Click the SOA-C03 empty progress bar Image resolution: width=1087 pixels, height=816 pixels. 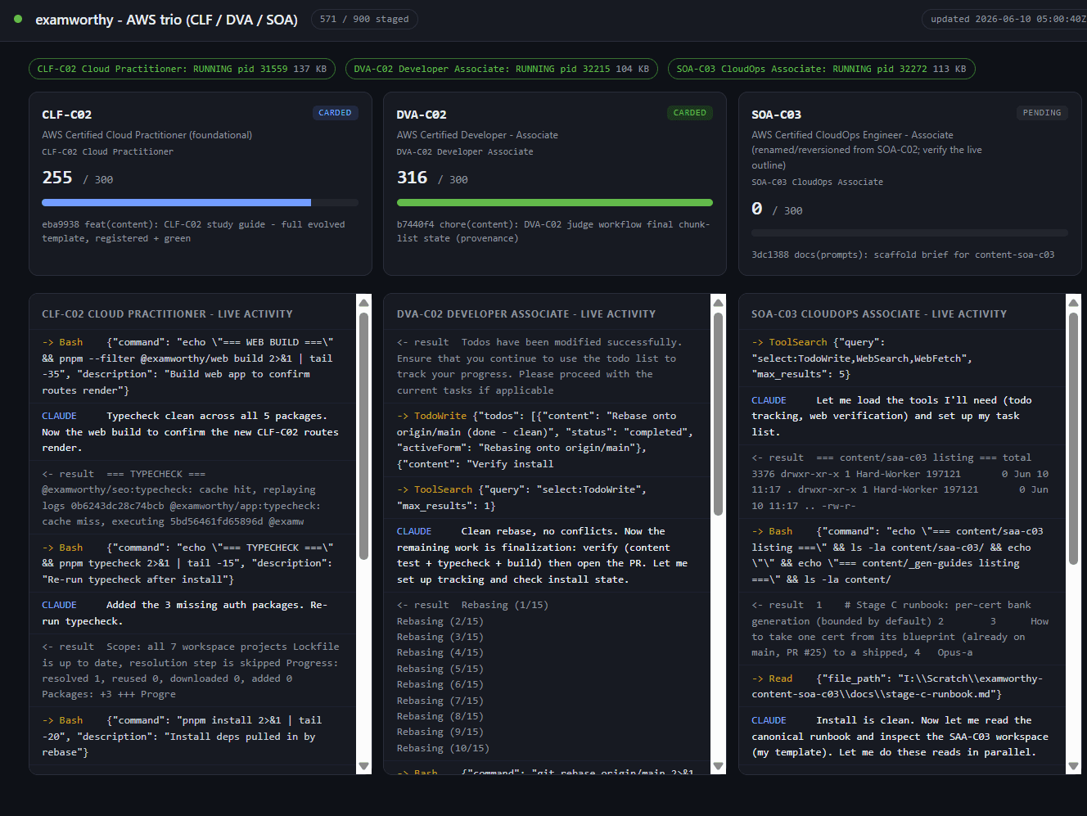pyautogui.click(x=909, y=232)
